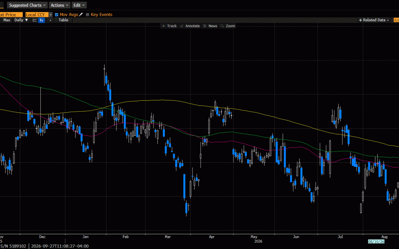Image resolution: width=399 pixels, height=249 pixels.
Task: Activate the Track crosshair tool
Action: click(170, 26)
